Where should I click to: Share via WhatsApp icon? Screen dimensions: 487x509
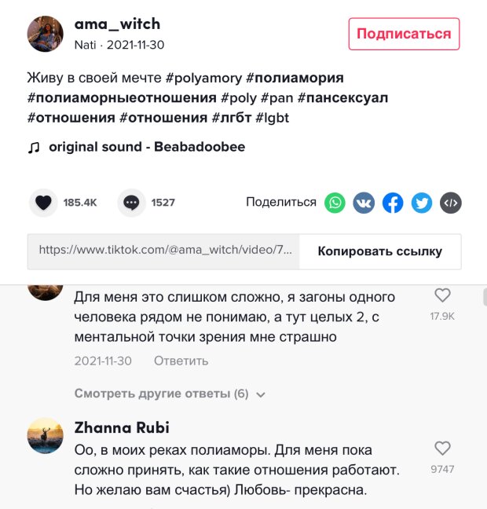[335, 203]
